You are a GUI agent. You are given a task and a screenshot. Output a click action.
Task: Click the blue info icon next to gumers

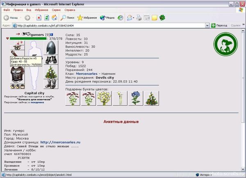click(52, 34)
